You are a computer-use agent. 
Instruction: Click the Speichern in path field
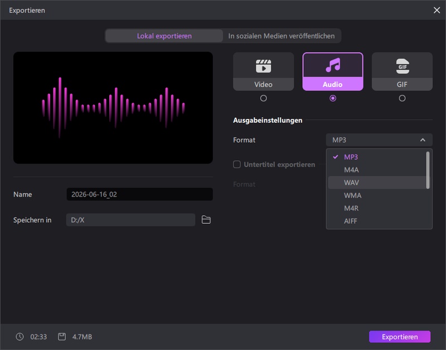click(130, 220)
